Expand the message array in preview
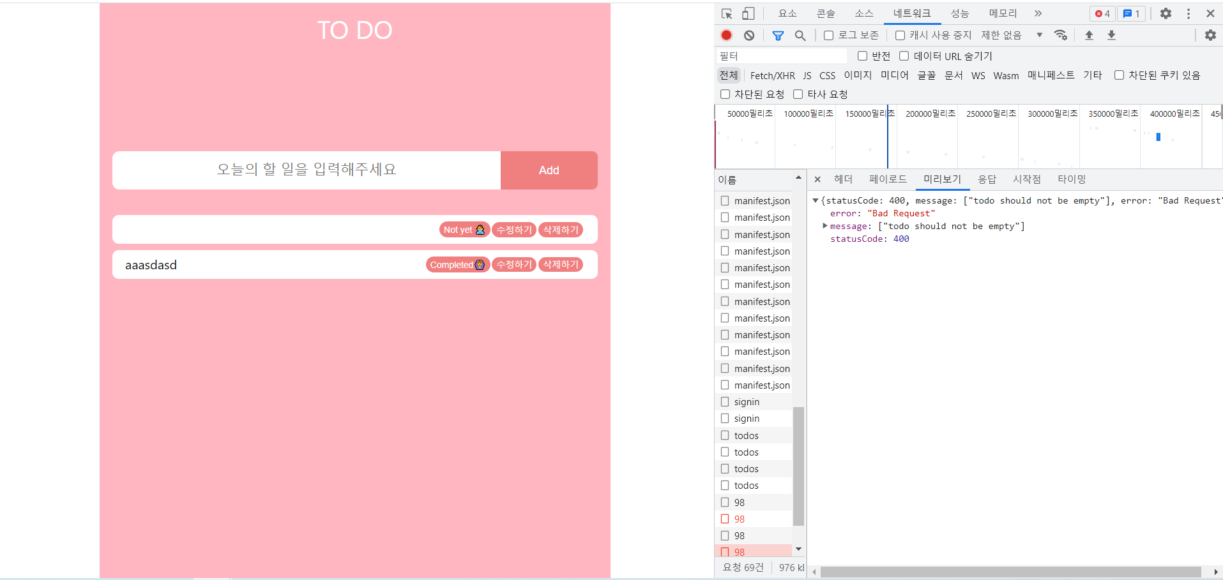1223x580 pixels. tap(825, 226)
